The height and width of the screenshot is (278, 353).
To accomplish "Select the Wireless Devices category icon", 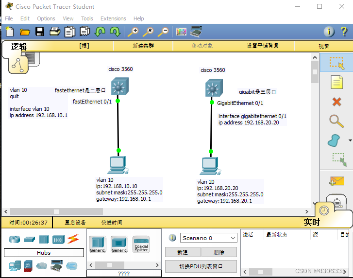I will 58,240.
